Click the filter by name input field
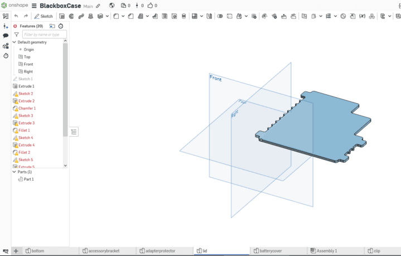Screen dimensions: 401x256 [x=44, y=35]
